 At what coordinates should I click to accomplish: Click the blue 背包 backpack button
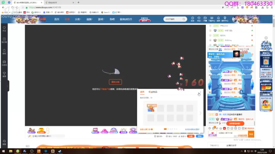(200, 136)
